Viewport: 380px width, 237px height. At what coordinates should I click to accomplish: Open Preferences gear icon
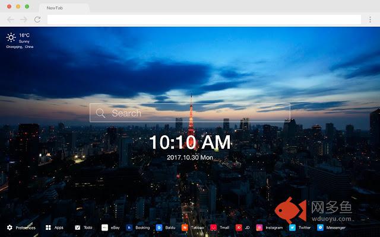[x=9, y=228]
